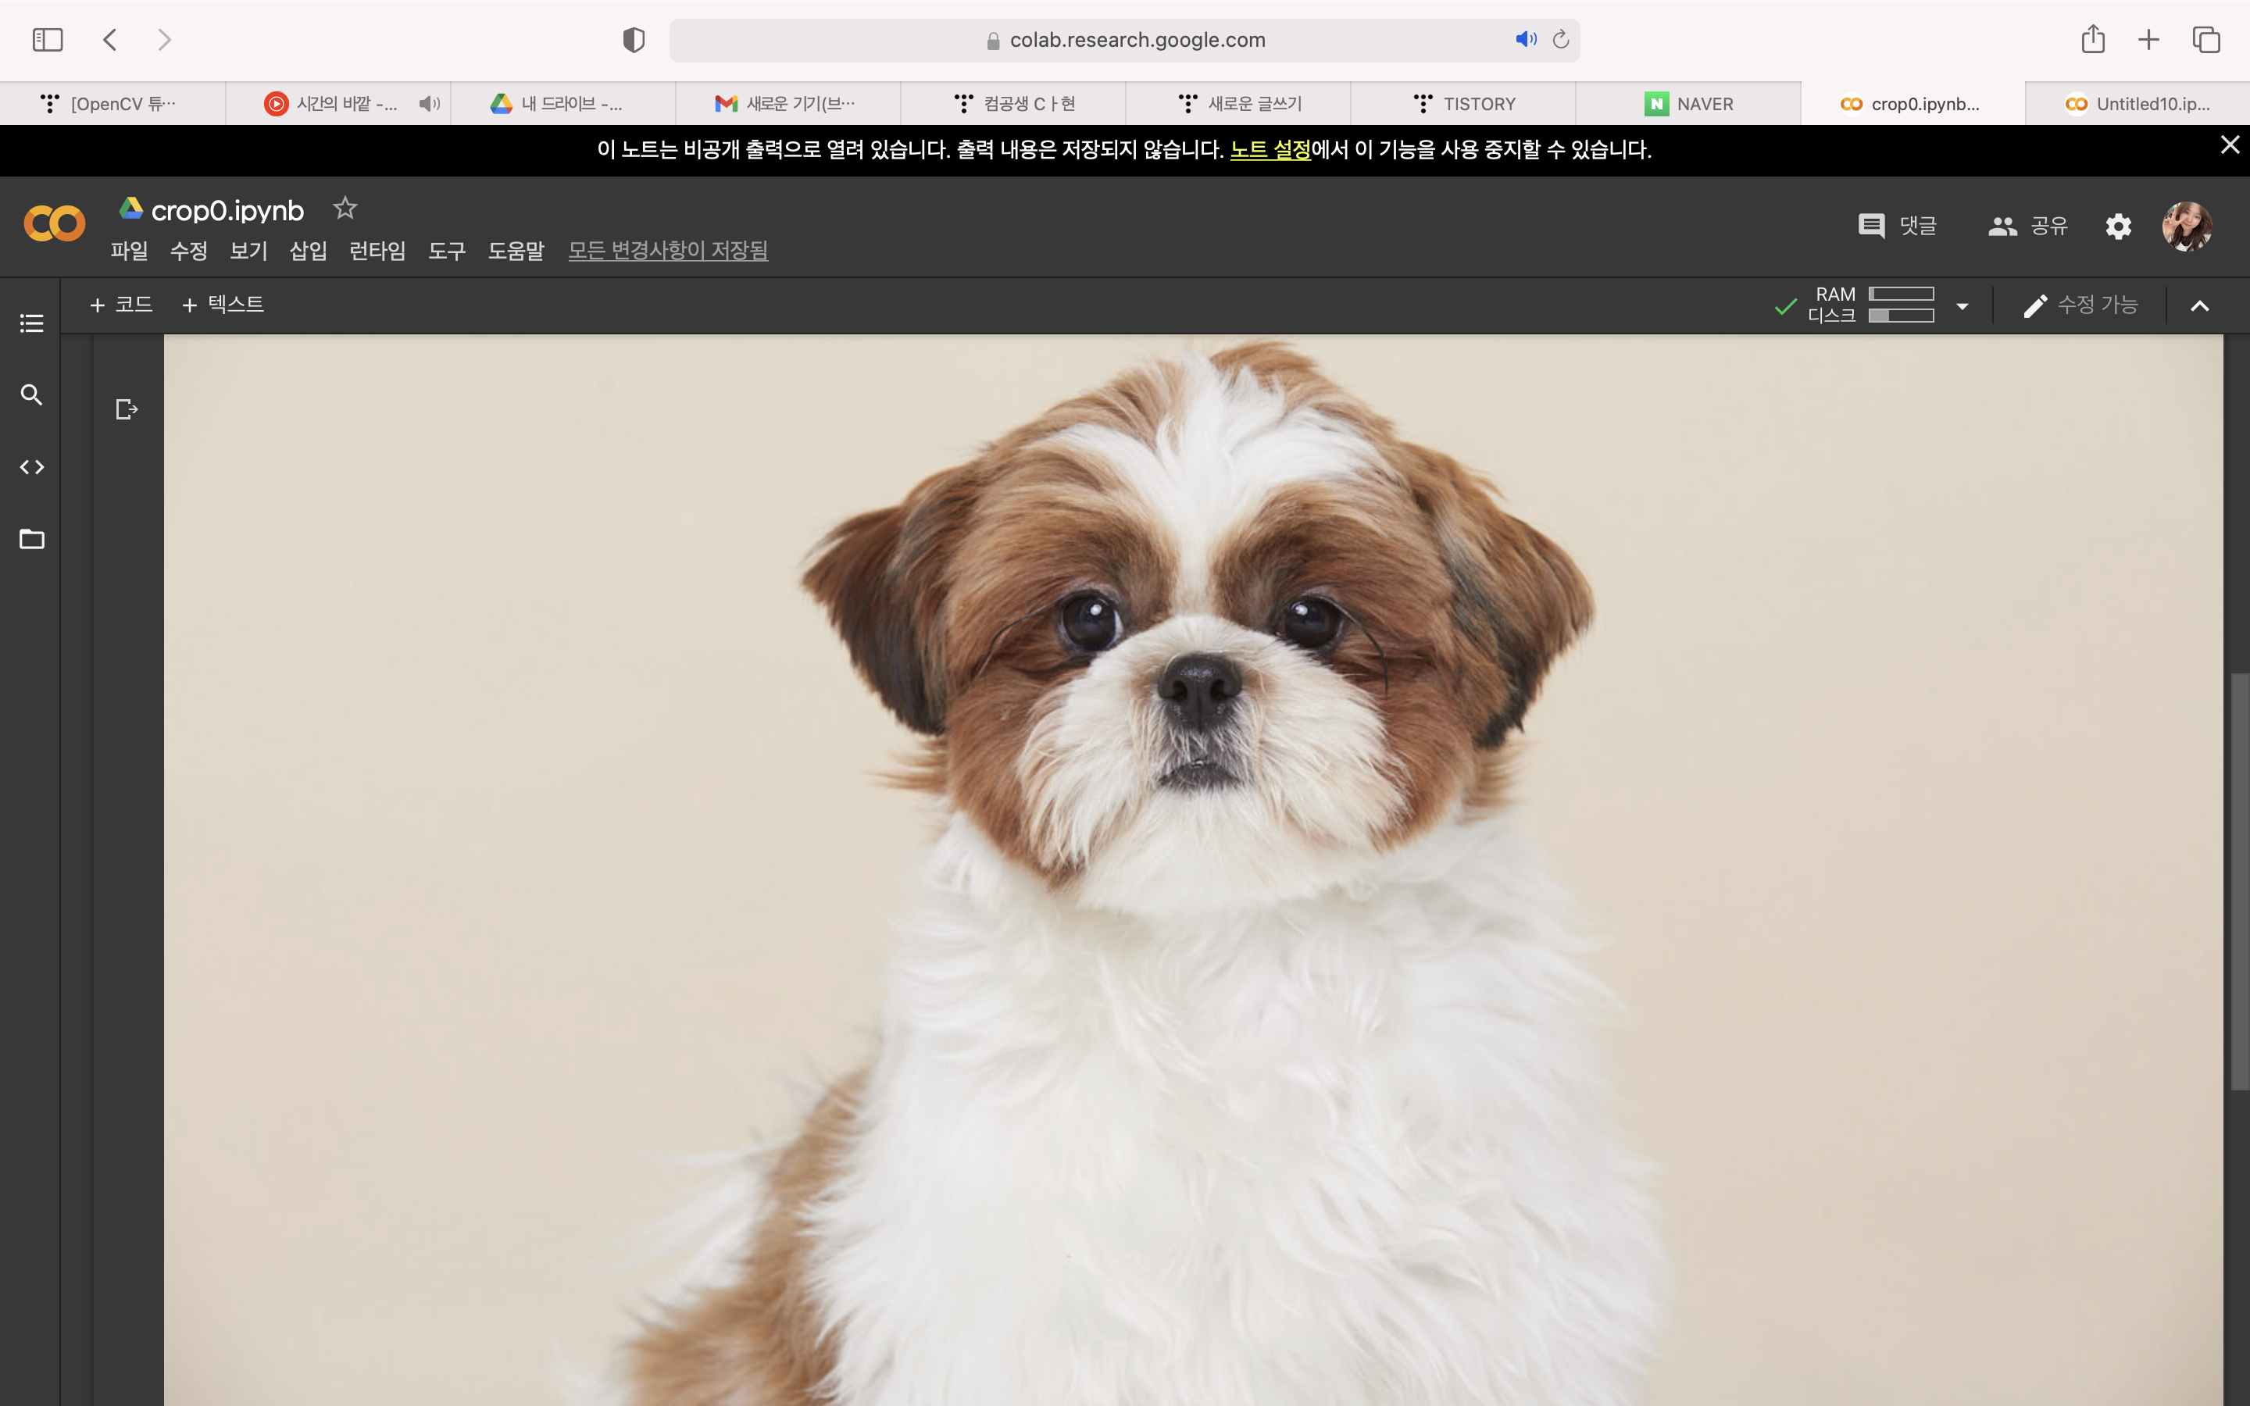The height and width of the screenshot is (1406, 2250).
Task: Toggle the Safari sidebar
Action: (48, 39)
